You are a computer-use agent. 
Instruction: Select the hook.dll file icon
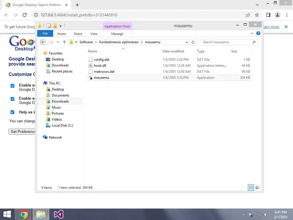[90, 66]
